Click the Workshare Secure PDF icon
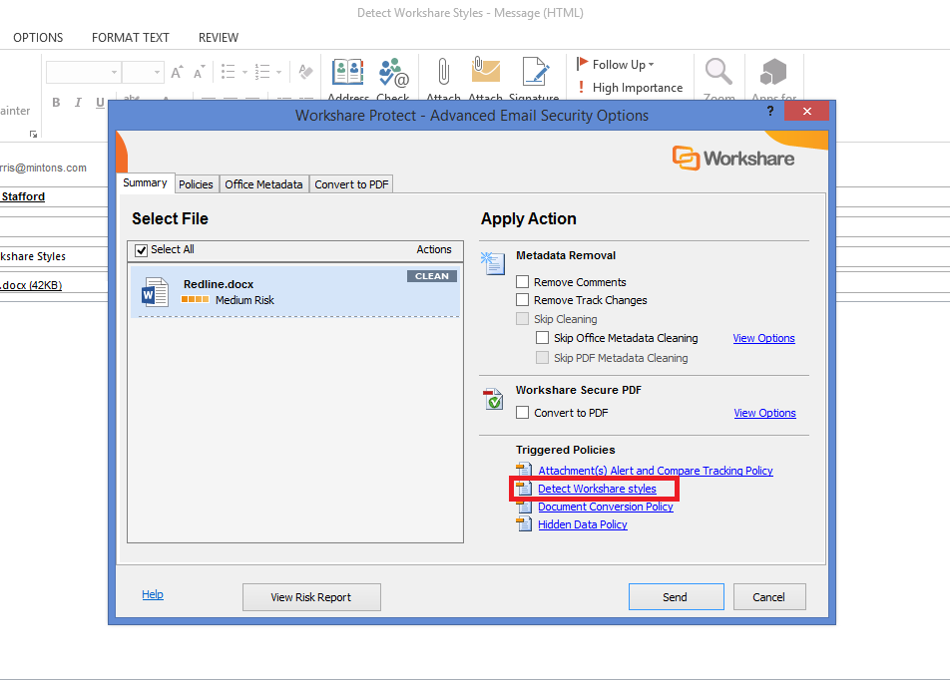This screenshot has height=682, width=950. 493,399
